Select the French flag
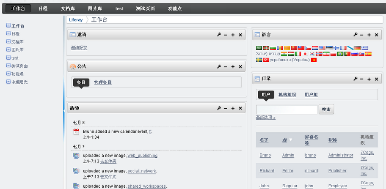This screenshot has height=189, width=386. point(343,48)
